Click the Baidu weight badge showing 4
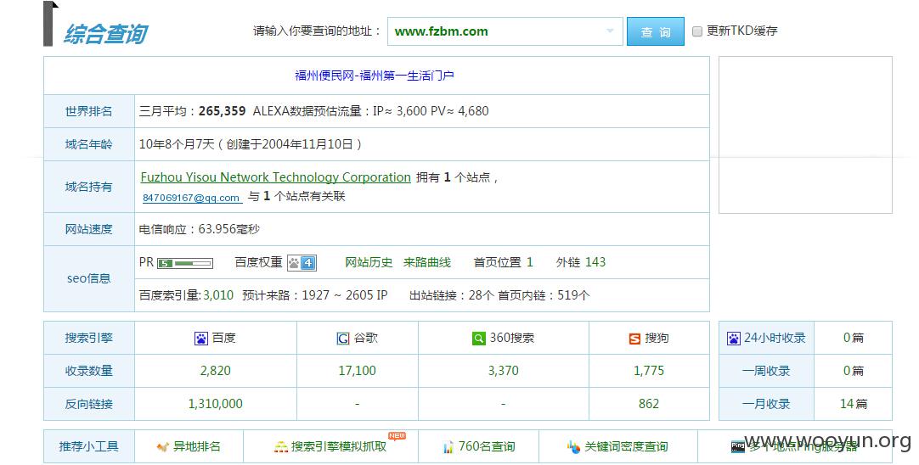The image size is (919, 465). click(302, 263)
